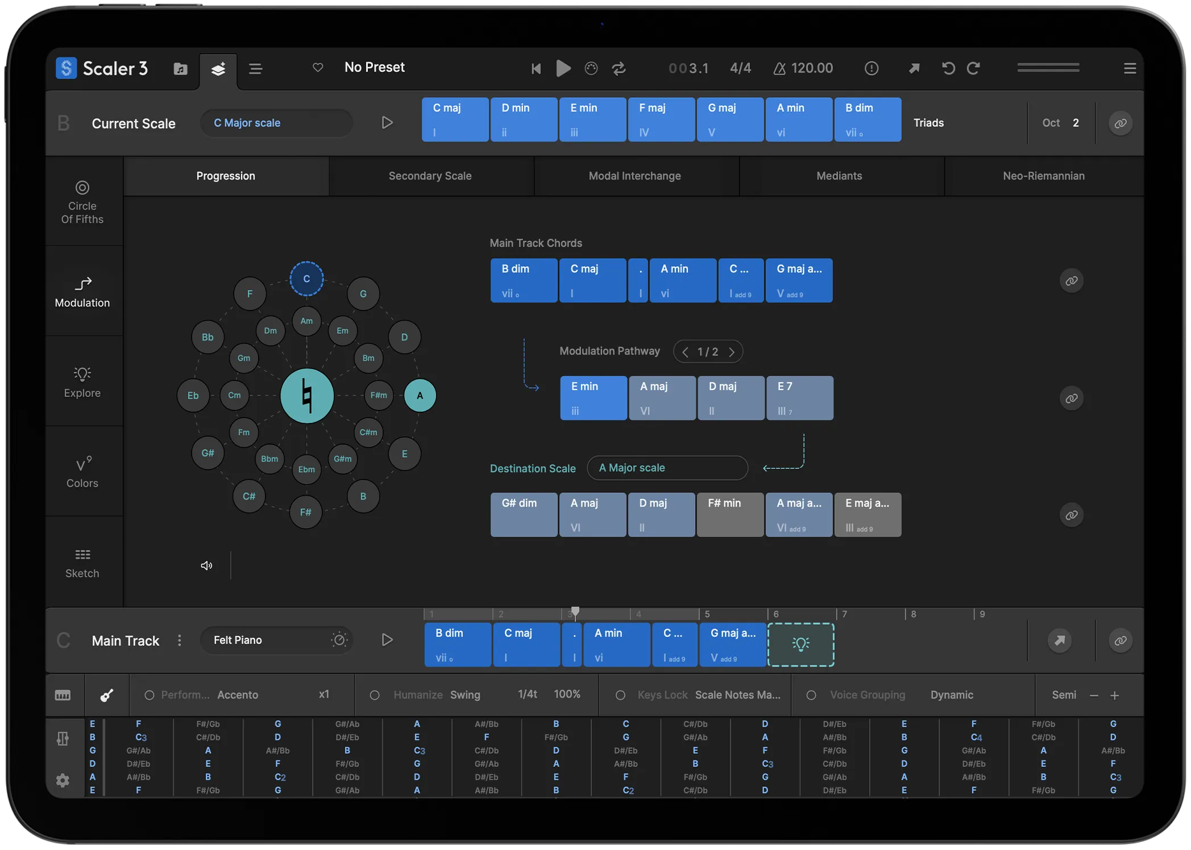Open Main Track three-dot options

click(180, 640)
